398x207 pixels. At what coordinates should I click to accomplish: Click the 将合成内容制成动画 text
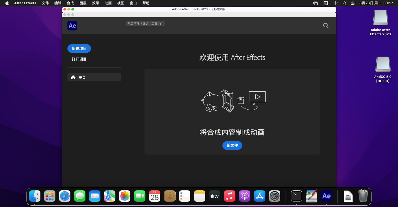click(x=232, y=132)
